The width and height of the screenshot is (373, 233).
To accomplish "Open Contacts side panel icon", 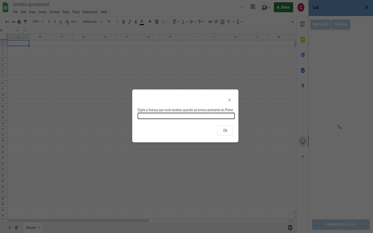I will 303,70.
